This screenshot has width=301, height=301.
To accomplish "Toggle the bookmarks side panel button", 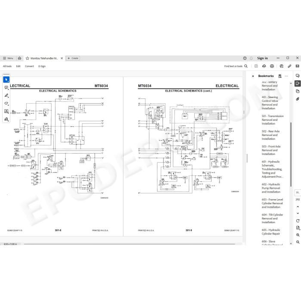I will point(298,83).
